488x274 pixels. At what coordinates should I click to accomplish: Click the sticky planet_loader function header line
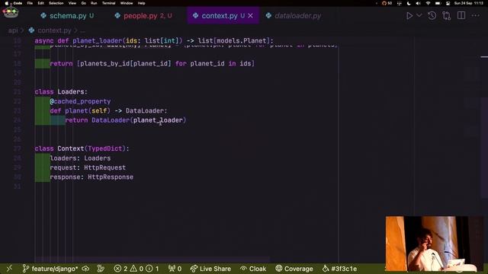154,40
